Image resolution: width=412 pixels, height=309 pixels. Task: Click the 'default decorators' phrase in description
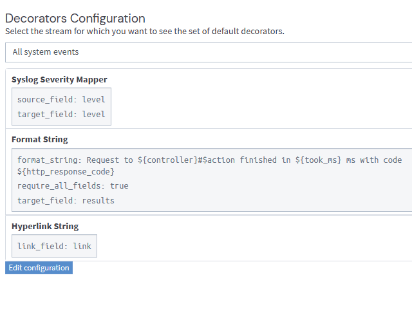pos(248,31)
